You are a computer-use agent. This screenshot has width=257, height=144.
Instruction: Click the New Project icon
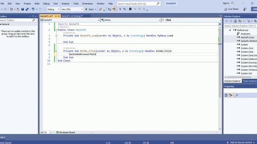pos(11,9)
